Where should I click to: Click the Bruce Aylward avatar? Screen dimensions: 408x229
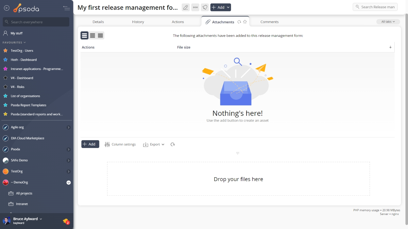click(x=7, y=221)
